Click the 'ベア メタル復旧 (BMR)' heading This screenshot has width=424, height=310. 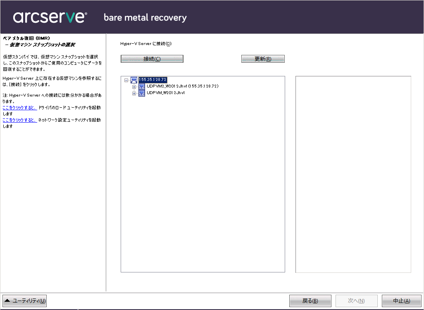coord(26,38)
